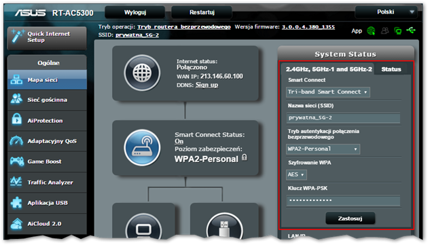Viewport: 428px width, 245px height.
Task: Click the Internet status Połączono text
Action: coord(192,67)
